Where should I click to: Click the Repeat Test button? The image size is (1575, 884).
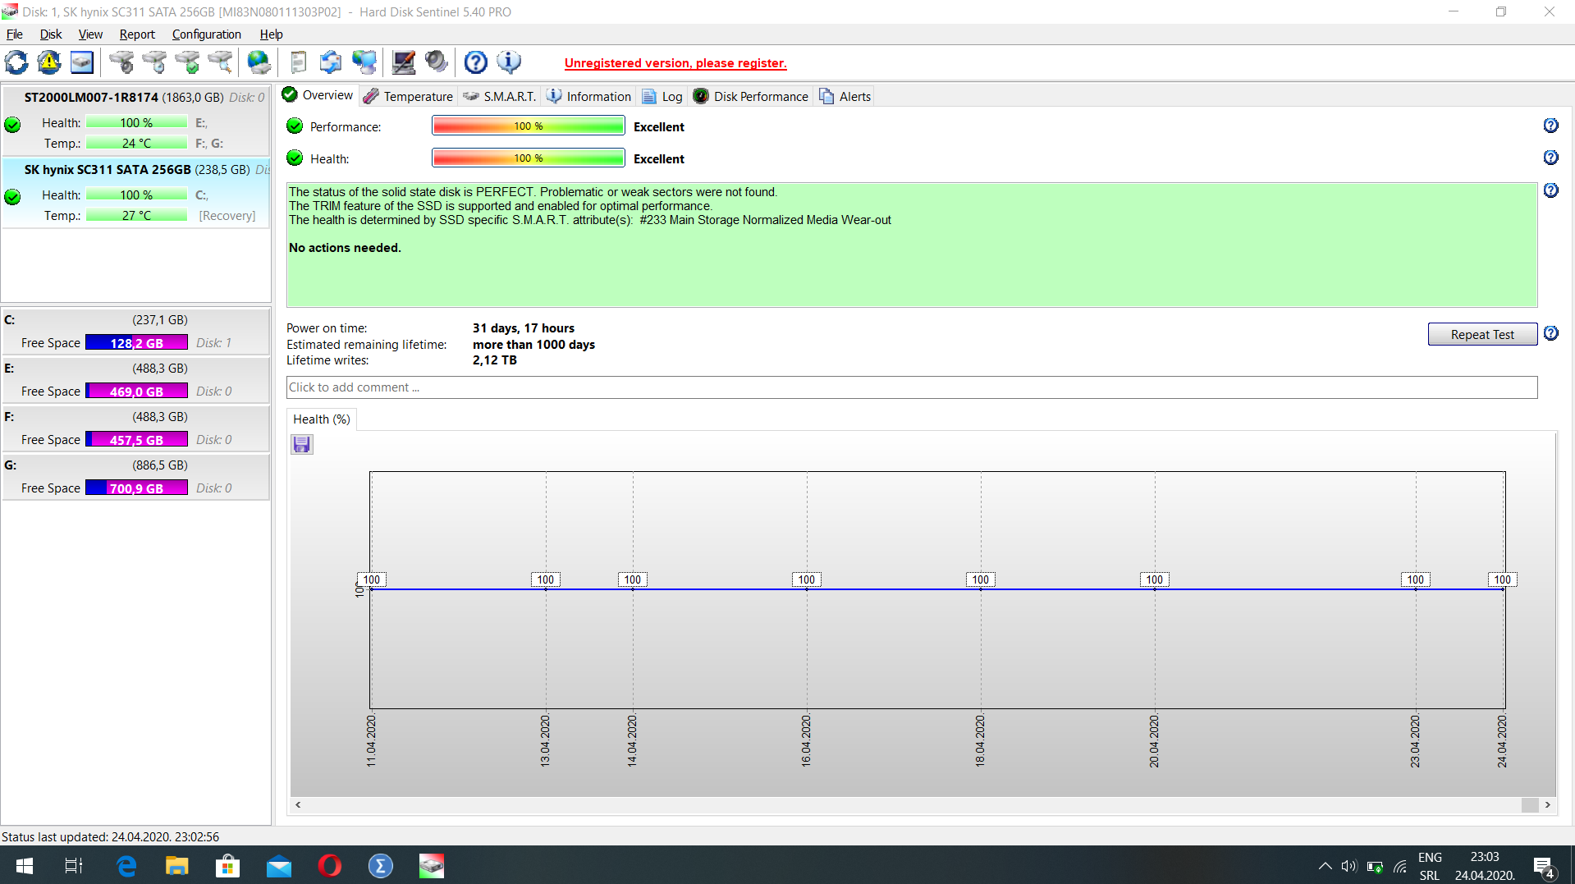click(x=1482, y=334)
